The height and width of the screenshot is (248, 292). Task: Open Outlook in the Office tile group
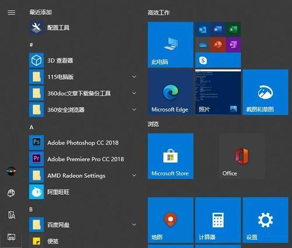203,29
